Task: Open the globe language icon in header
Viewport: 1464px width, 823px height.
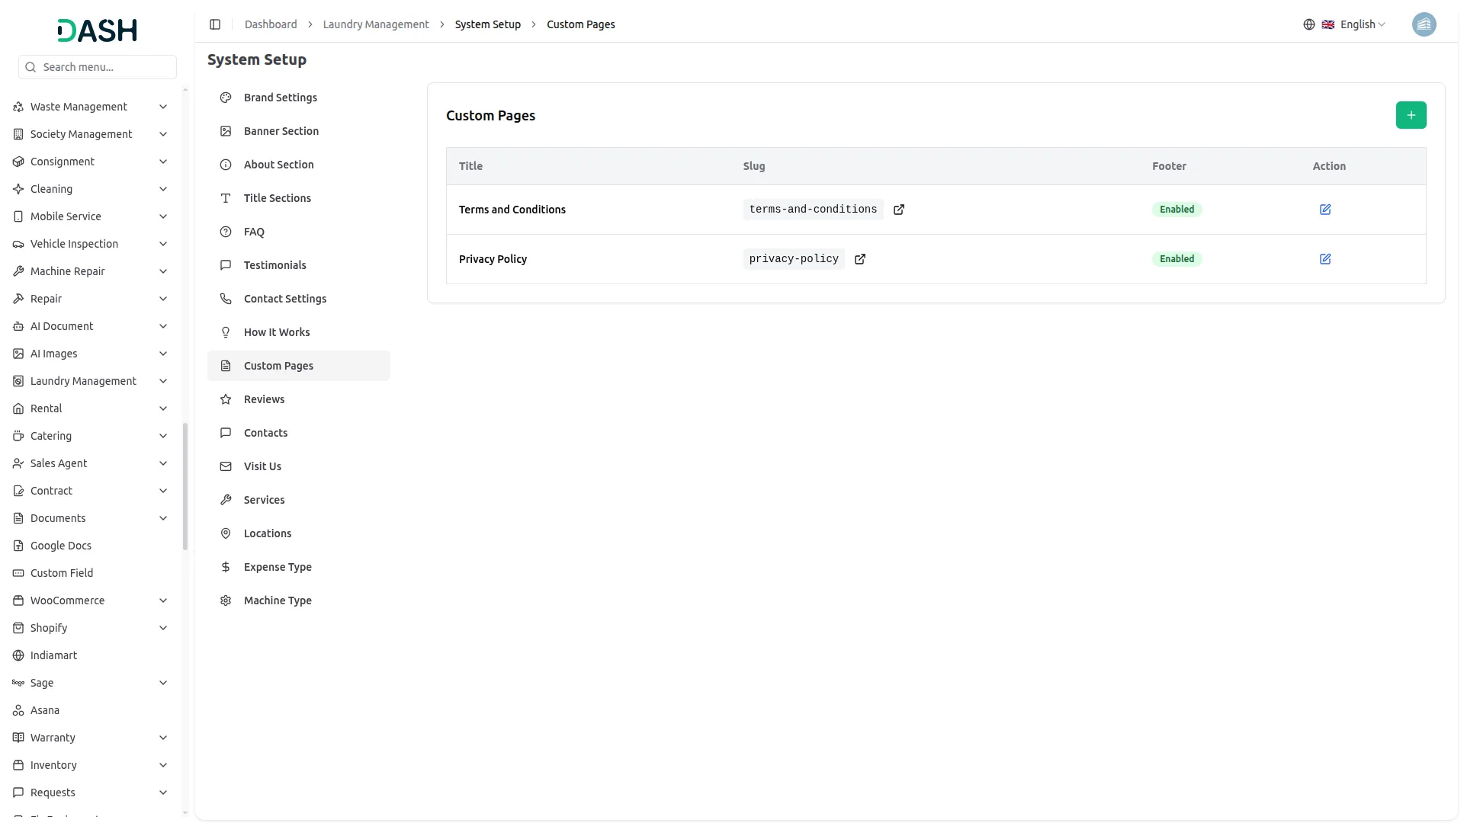Action: 1309,24
